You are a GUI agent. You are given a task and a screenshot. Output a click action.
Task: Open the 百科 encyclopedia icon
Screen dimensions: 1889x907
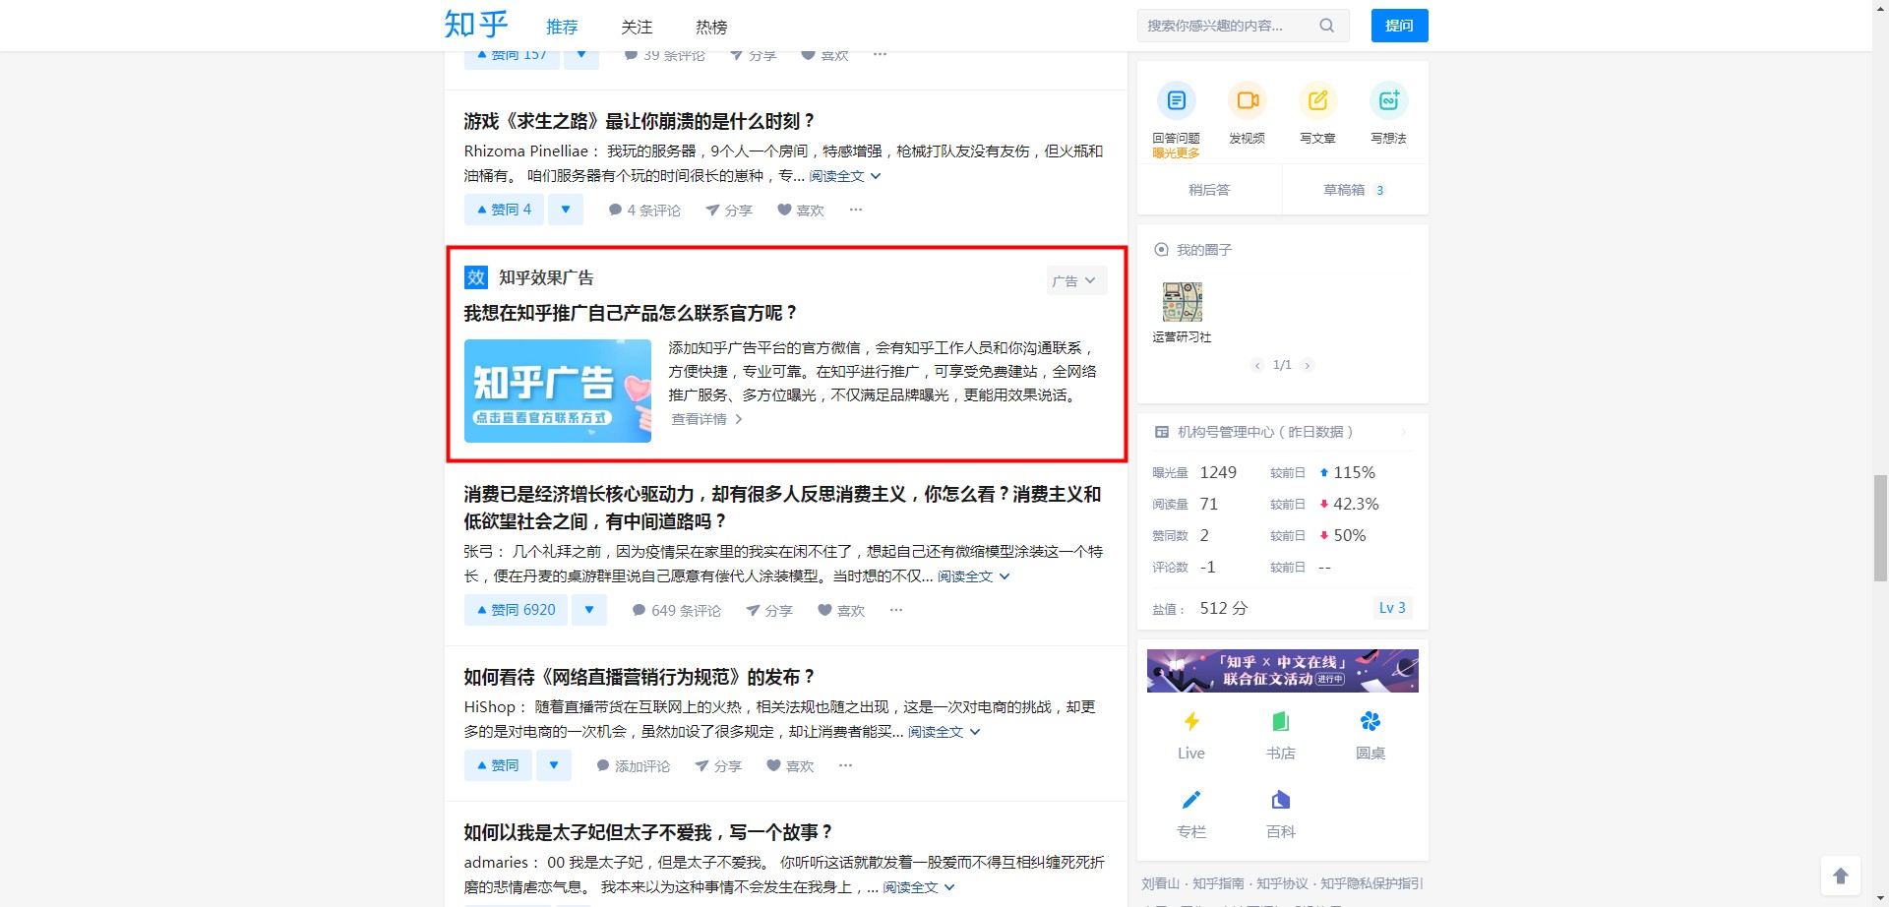click(1281, 800)
